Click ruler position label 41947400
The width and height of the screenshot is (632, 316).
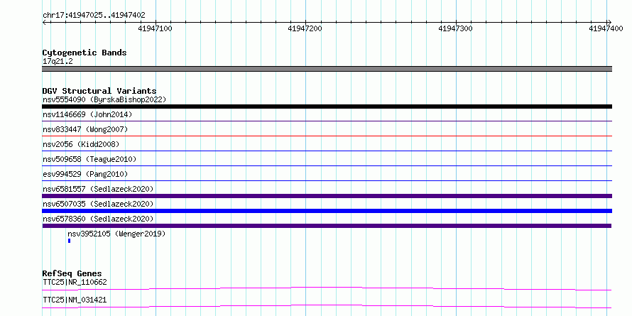point(606,28)
